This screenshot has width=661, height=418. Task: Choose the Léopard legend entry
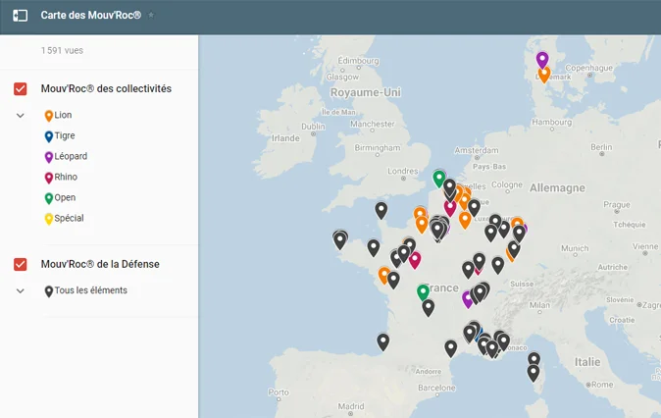[x=71, y=157]
